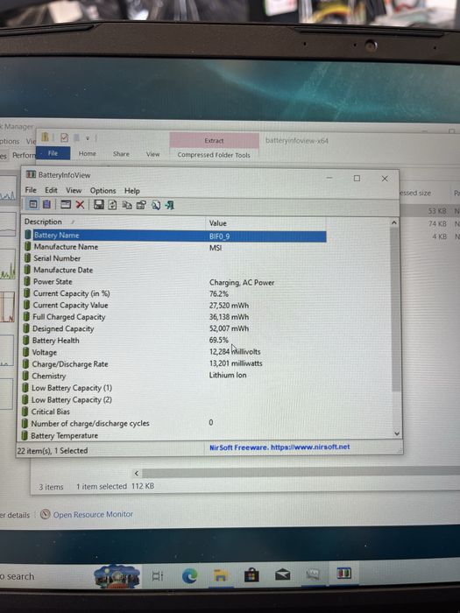Select the Battery Health row
This screenshot has width=460, height=613.
(x=173, y=340)
